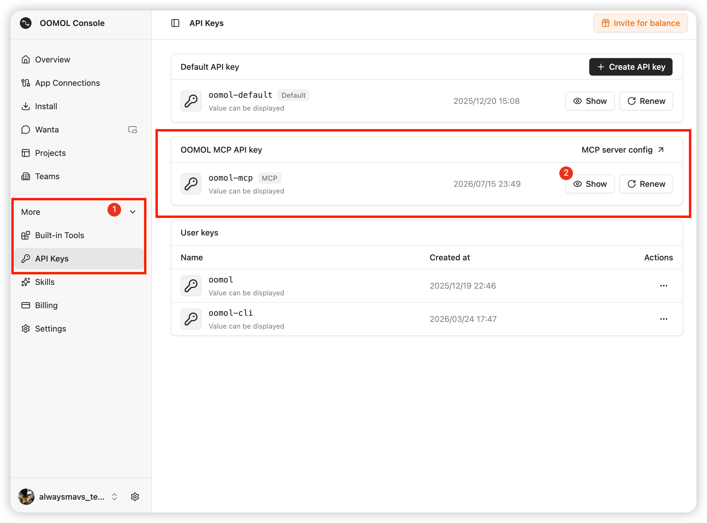Click the oomol-mcp key icon

tap(191, 184)
